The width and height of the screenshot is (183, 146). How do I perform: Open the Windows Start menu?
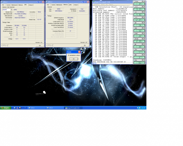5,108
